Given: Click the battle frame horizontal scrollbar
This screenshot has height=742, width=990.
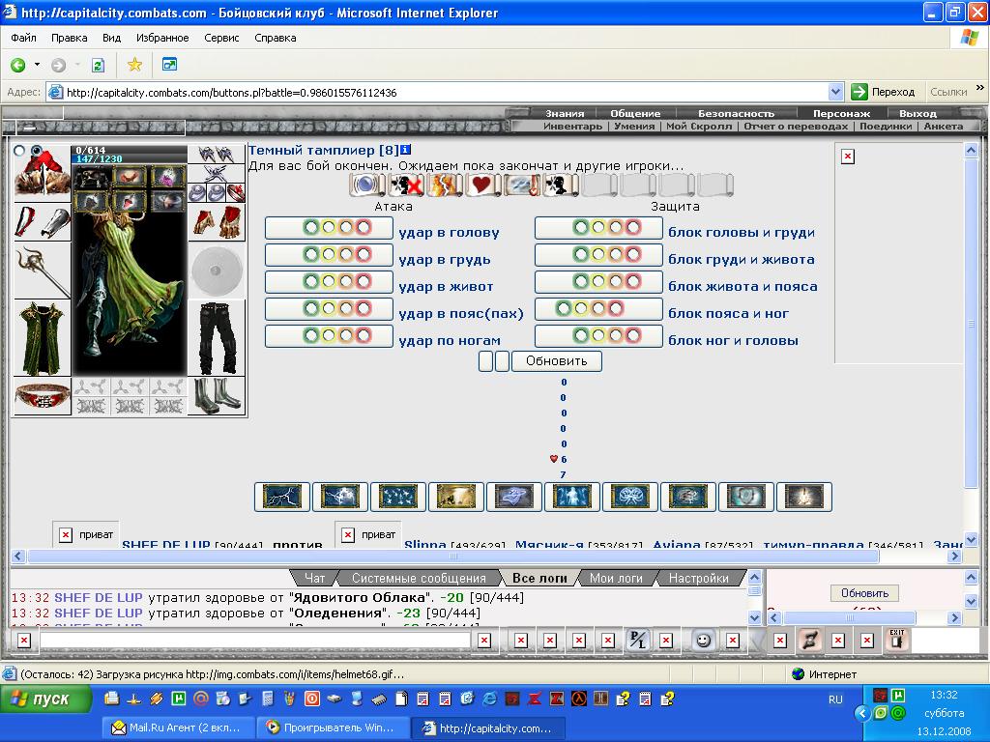Looking at the screenshot, I should [486, 556].
